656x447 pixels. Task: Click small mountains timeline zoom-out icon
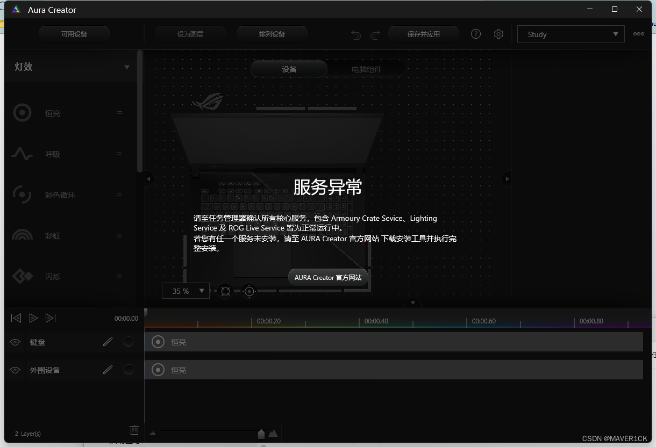(153, 433)
